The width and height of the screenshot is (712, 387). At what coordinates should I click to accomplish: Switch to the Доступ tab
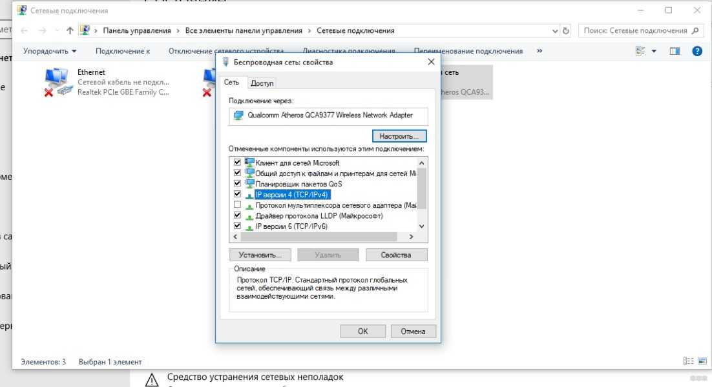click(262, 83)
